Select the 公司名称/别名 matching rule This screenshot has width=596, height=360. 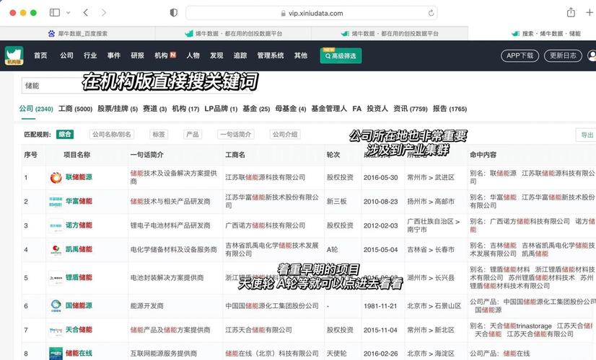pos(112,135)
